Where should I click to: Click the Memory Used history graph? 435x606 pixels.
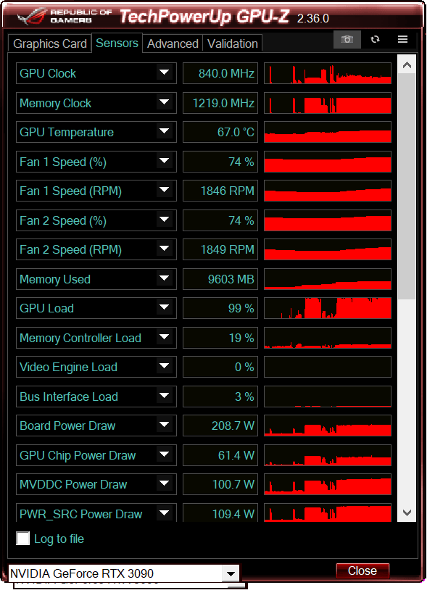coord(328,278)
